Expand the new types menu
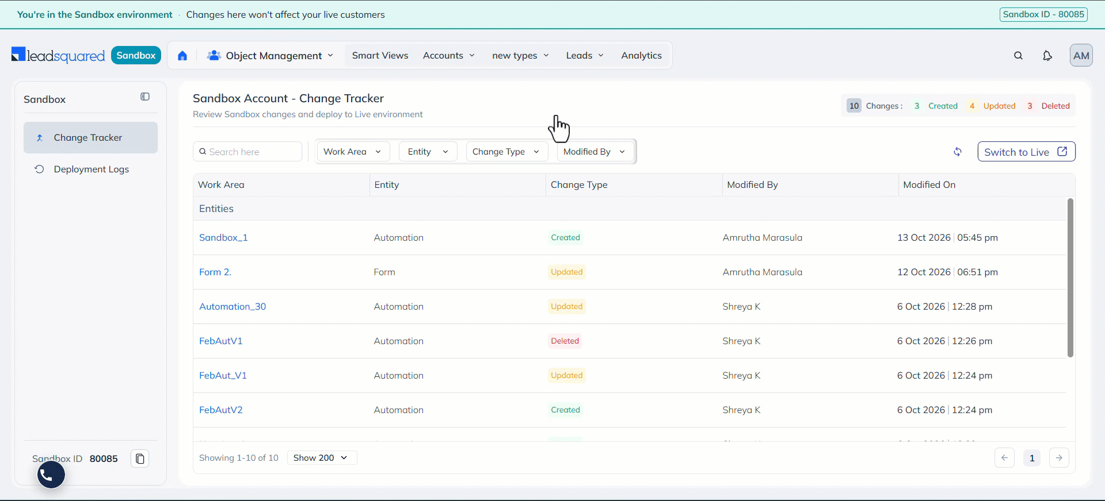The image size is (1105, 501). point(521,56)
